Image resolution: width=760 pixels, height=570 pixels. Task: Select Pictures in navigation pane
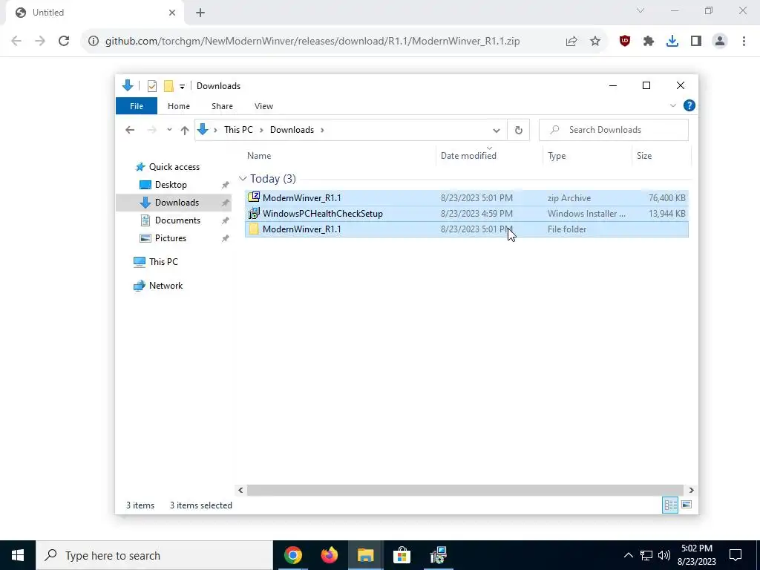pyautogui.click(x=171, y=238)
